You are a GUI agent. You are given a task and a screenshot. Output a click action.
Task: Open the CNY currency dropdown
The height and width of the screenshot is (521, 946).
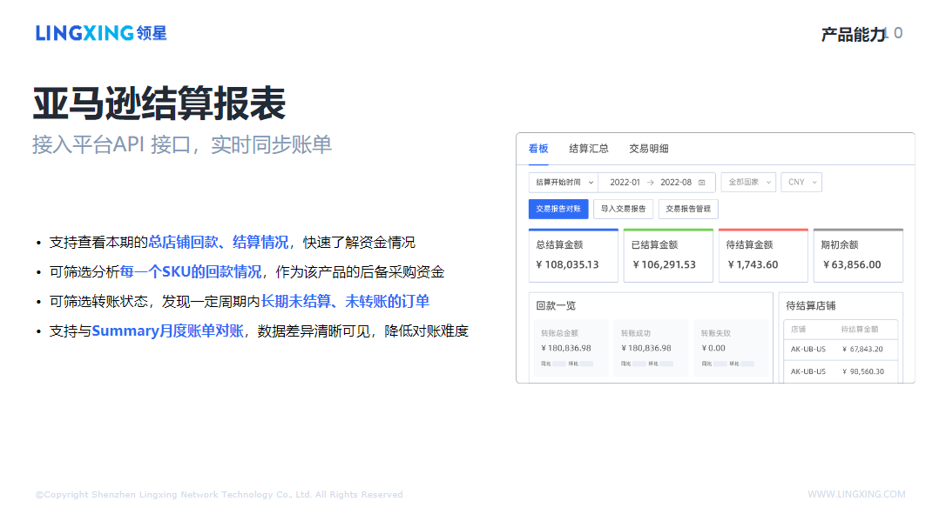801,183
